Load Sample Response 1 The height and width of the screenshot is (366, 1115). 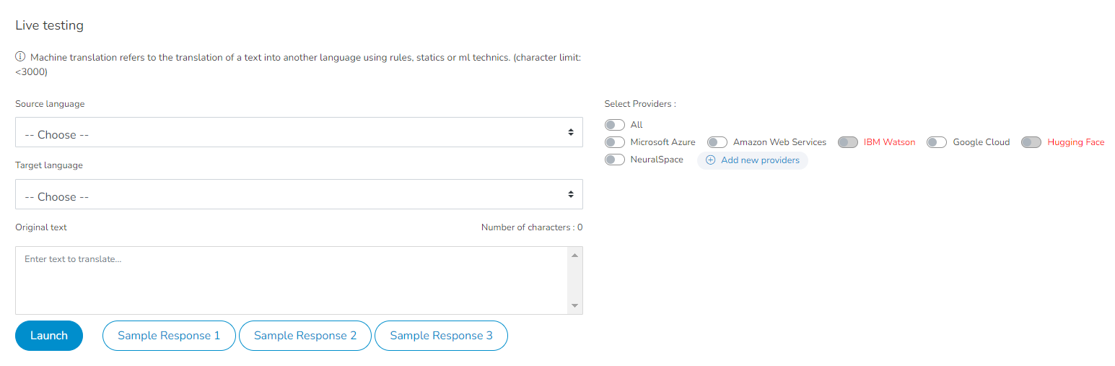[x=169, y=336]
